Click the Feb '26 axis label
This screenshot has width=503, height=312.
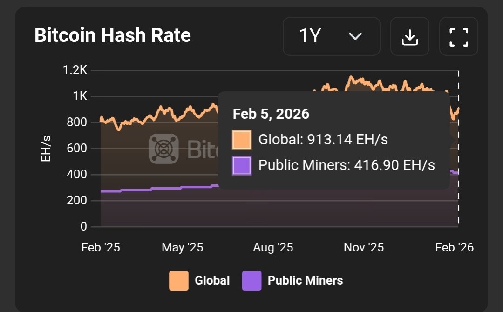[454, 247]
